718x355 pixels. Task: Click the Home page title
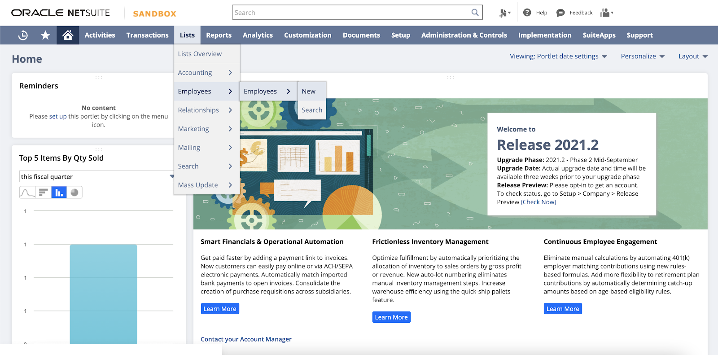coord(27,59)
